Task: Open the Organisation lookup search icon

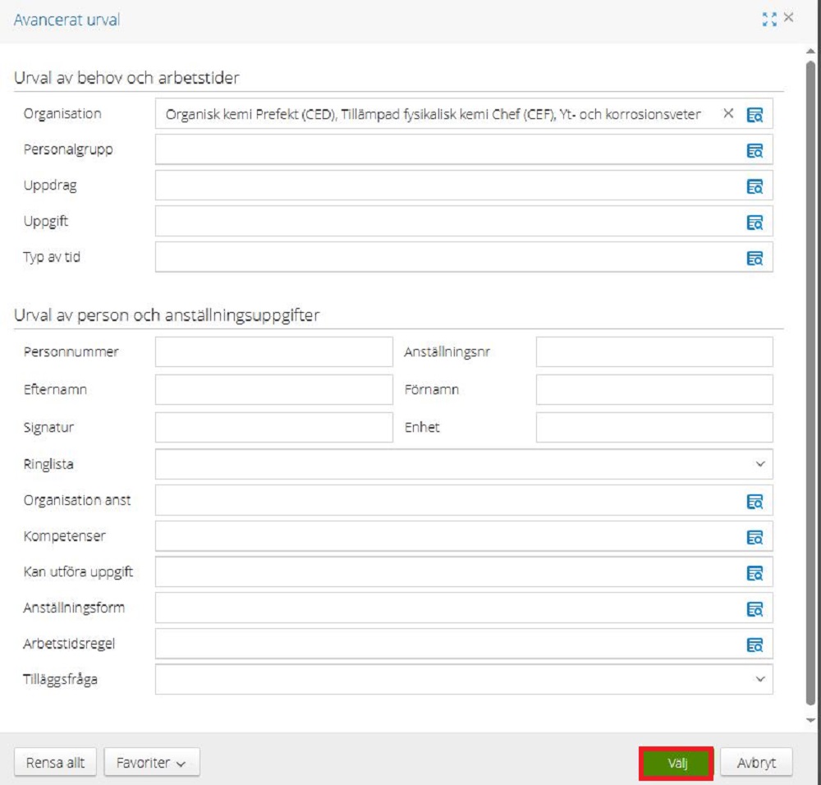Action: [754, 115]
